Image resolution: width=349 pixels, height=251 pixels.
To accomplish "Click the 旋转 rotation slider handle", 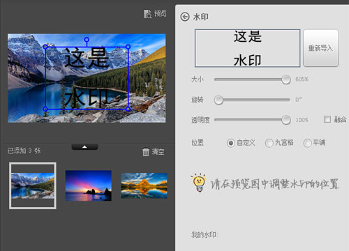I will [218, 100].
